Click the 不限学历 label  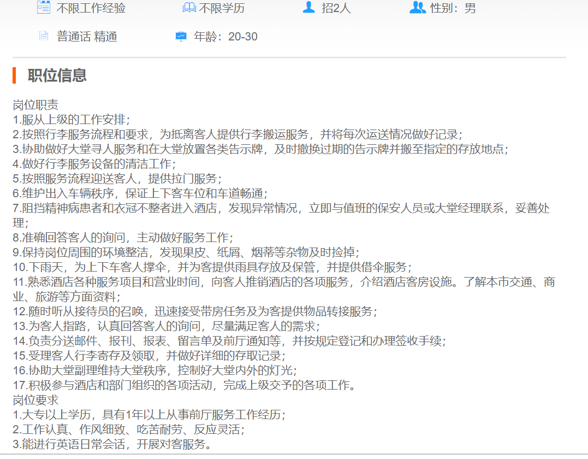pyautogui.click(x=222, y=8)
